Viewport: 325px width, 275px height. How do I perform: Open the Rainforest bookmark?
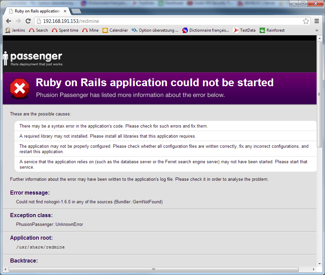click(x=272, y=30)
